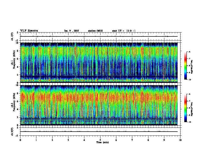The height and width of the screenshot is (157, 203).
Task: Click the "-10" label on ch.2 color bar
Action: click(x=189, y=122)
